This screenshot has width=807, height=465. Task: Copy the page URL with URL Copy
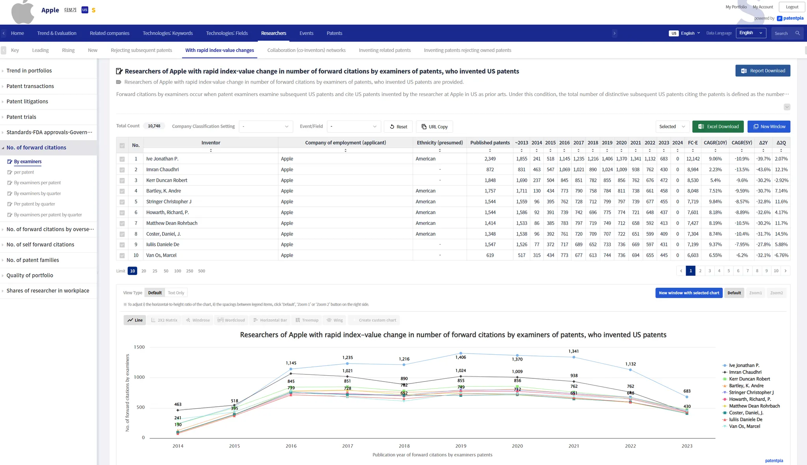coord(434,127)
